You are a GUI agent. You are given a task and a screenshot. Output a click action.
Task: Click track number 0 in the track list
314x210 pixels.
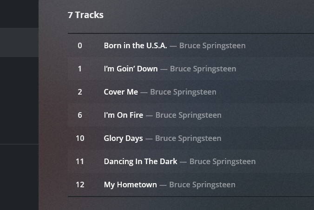80,45
